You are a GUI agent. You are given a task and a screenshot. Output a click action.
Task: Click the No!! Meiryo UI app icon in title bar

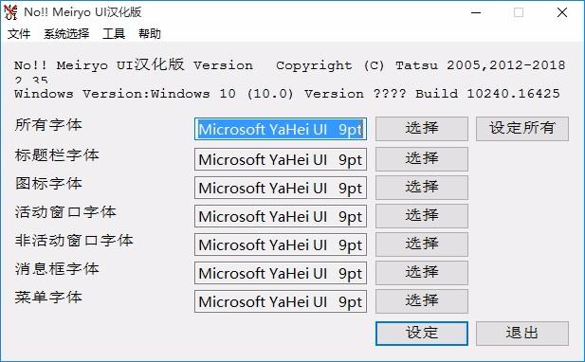point(10,12)
